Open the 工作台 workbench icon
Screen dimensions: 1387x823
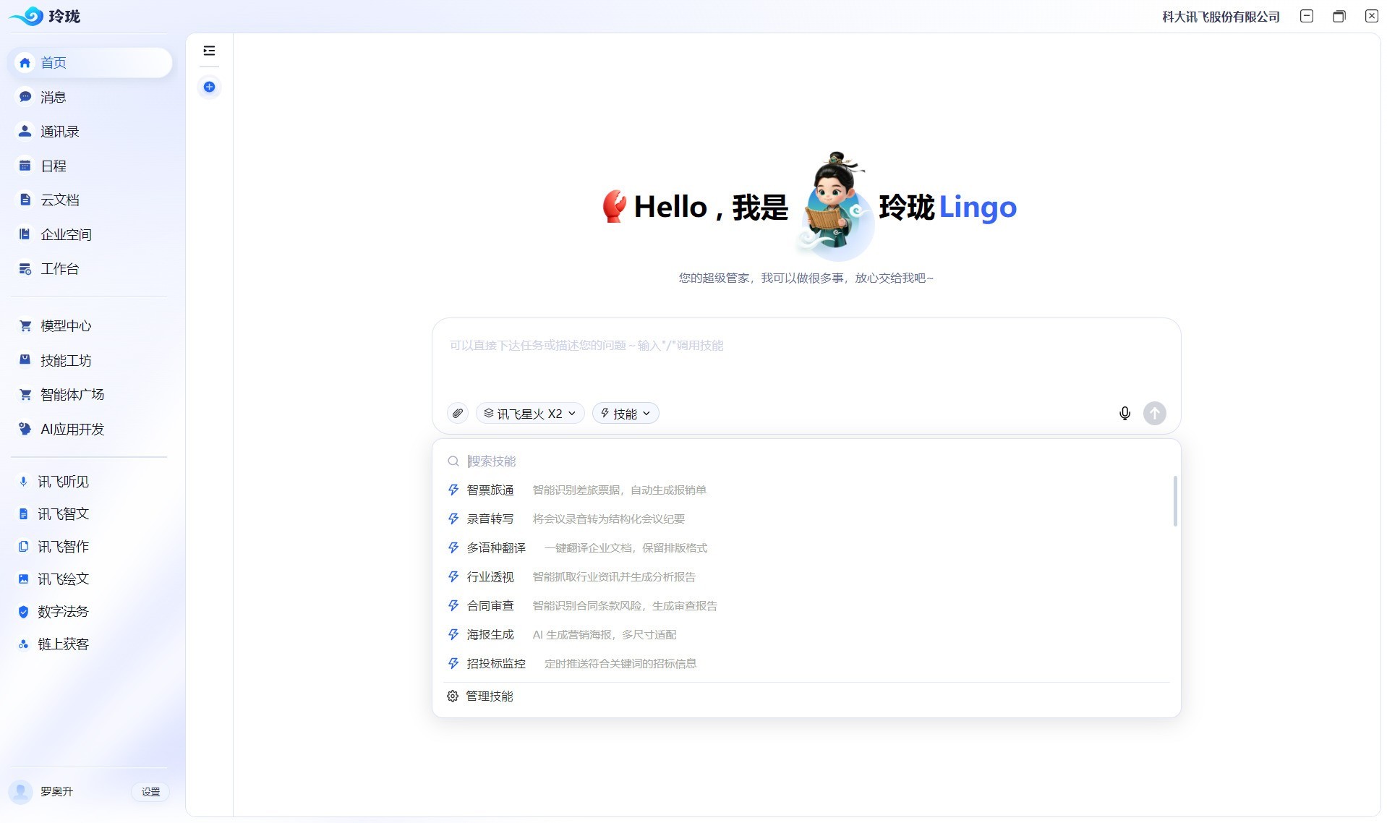25,269
